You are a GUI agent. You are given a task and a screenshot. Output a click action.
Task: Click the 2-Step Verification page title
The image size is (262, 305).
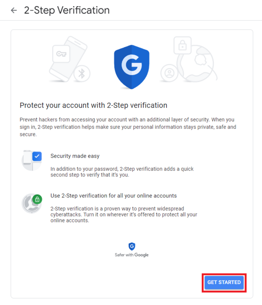tap(67, 10)
